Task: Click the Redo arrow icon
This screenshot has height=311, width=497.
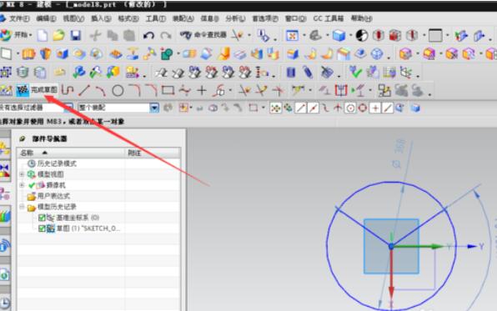Action: pos(165,36)
